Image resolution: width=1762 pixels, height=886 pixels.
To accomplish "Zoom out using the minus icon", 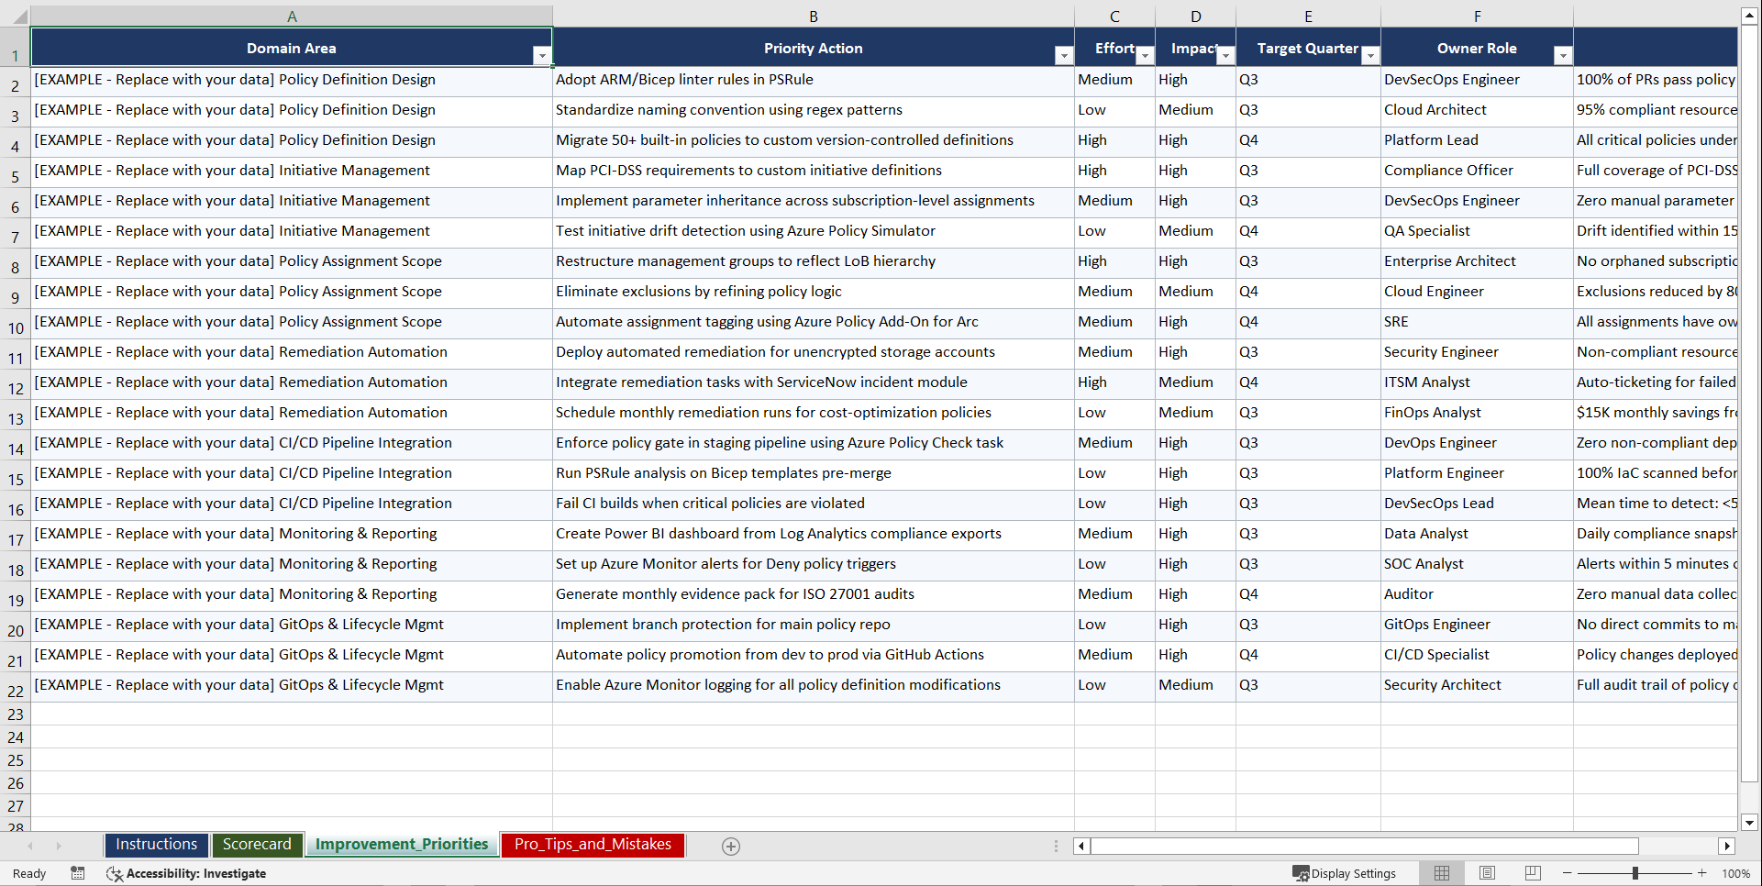I will [x=1568, y=873].
